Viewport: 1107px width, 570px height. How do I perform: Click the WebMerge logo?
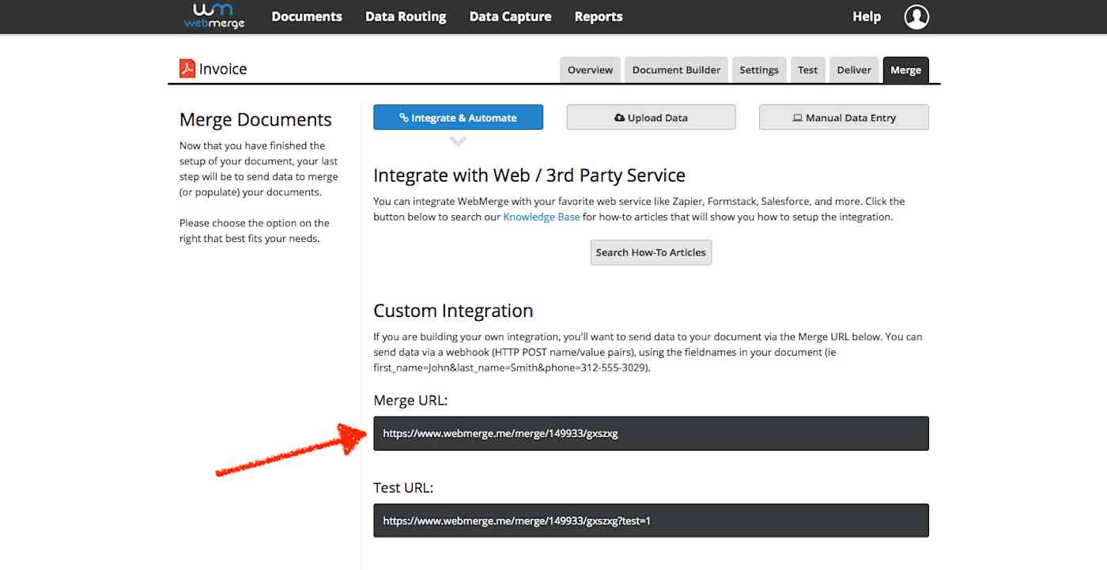213,16
